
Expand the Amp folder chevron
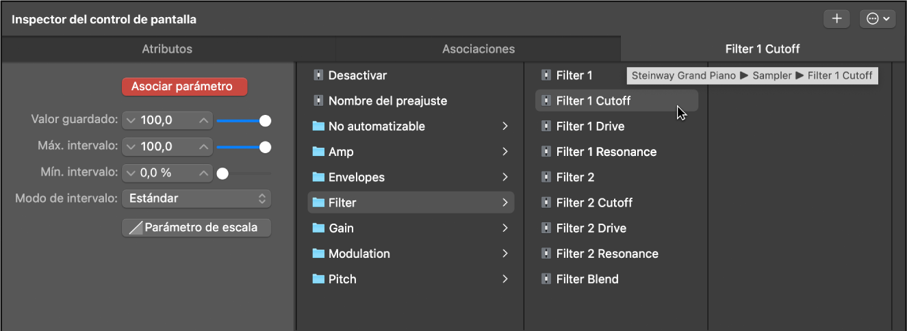[x=505, y=152]
